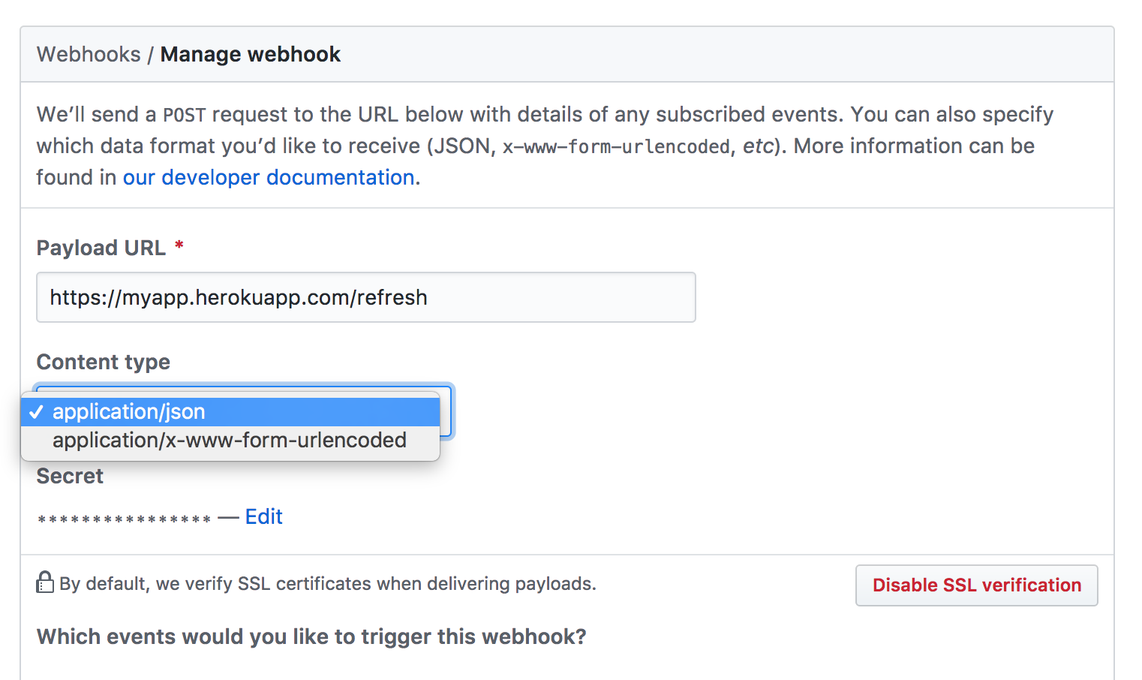Click the Secret field label
1142x680 pixels.
click(x=70, y=477)
